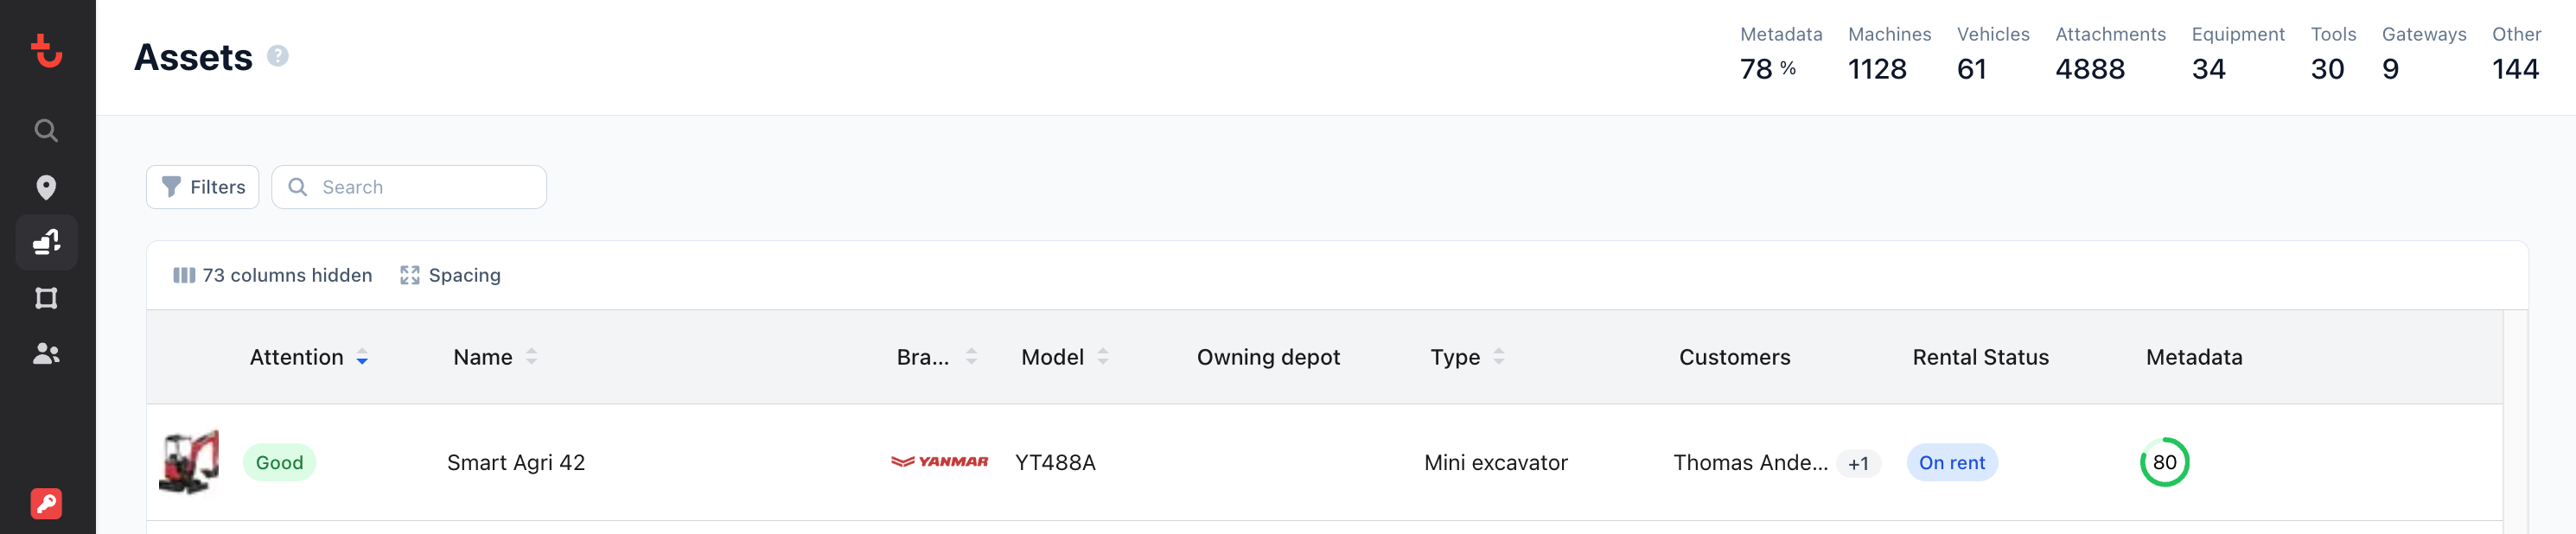Open the search sidebar icon

[45, 130]
